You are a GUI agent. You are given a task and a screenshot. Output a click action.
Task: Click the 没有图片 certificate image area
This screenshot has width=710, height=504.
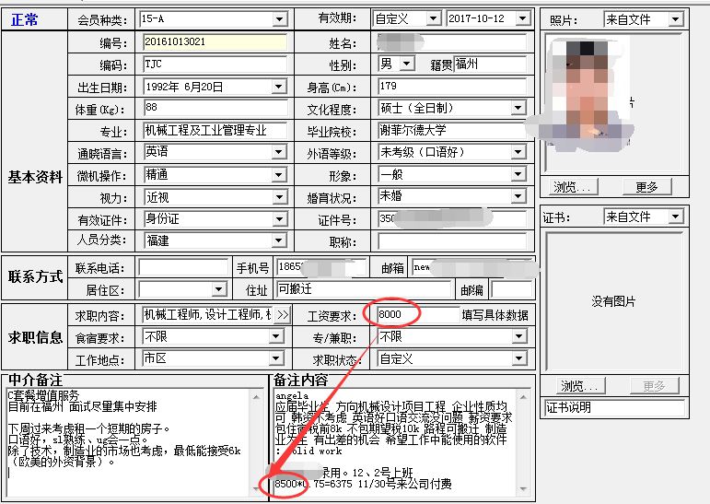[614, 301]
